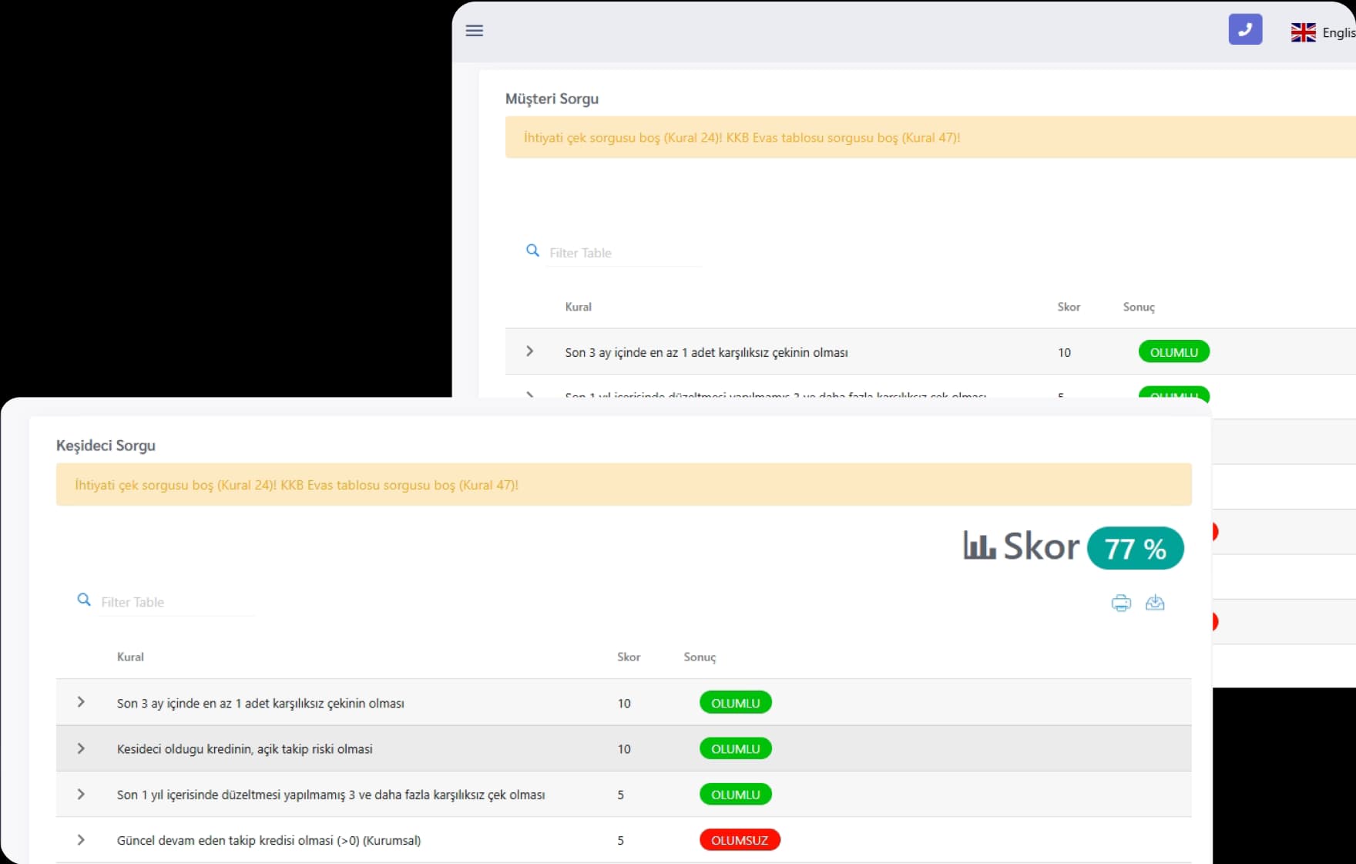
Task: Click the 77 % score badge
Action: pyautogui.click(x=1135, y=549)
